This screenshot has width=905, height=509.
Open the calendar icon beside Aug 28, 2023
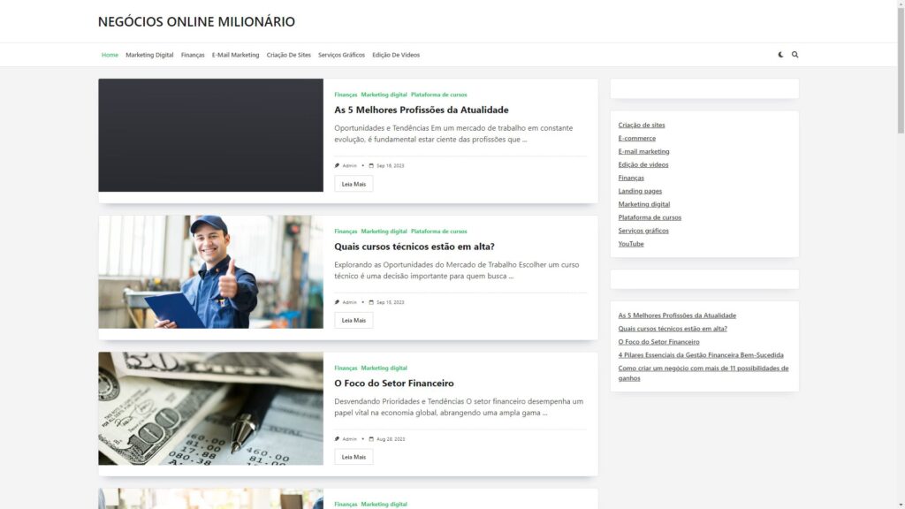369,437
